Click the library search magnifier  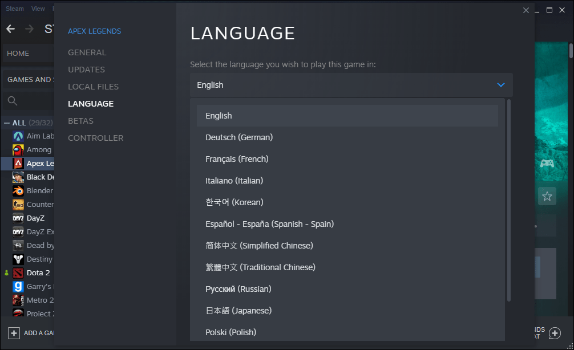(x=12, y=100)
